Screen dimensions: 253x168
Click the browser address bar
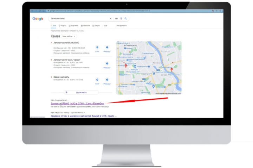(128, 11)
